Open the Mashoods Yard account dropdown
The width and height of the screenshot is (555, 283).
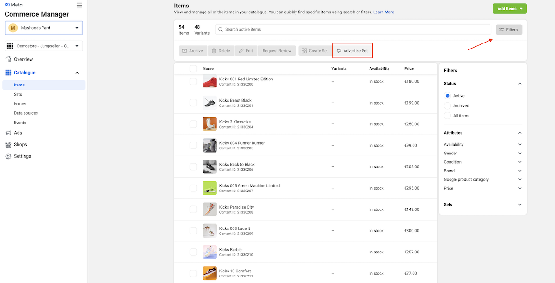44,28
